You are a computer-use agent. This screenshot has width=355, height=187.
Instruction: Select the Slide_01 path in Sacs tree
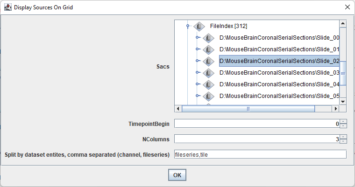(279, 49)
